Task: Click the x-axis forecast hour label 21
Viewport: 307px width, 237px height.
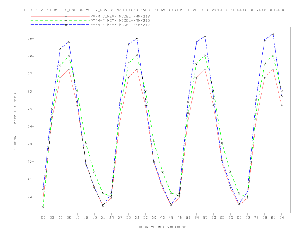Action: (x=103, y=218)
